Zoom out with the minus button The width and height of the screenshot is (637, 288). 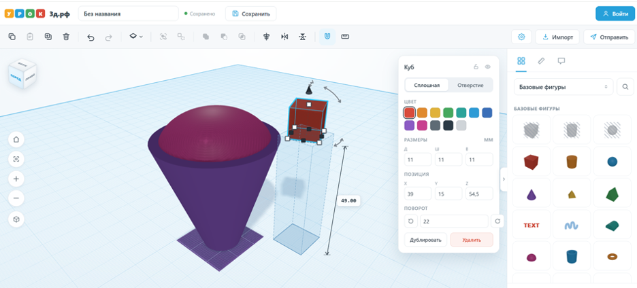[16, 198]
